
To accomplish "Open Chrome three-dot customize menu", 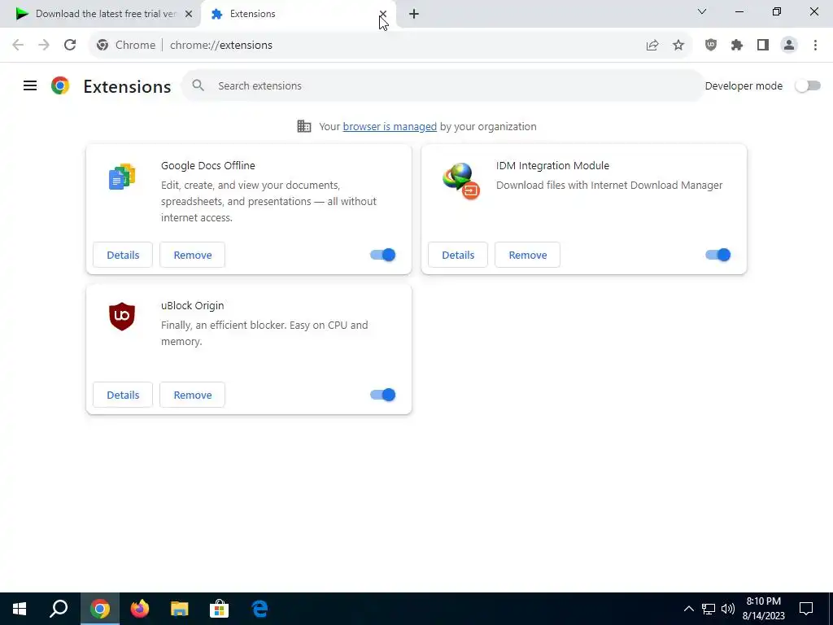I will click(x=815, y=46).
